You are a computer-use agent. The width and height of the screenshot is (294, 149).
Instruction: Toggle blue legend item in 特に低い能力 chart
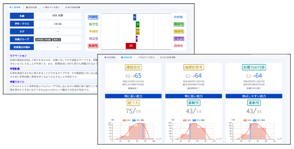pos(199,120)
